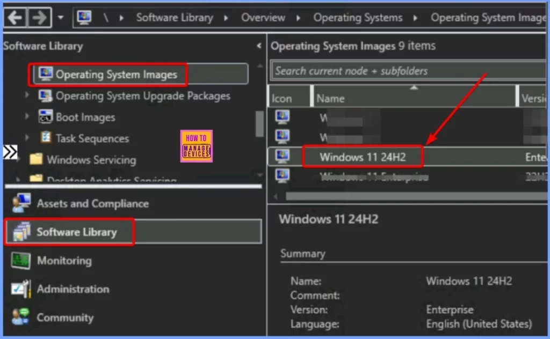Open the navigation history dropdown arrow
Image resolution: width=550 pixels, height=339 pixels.
point(60,17)
